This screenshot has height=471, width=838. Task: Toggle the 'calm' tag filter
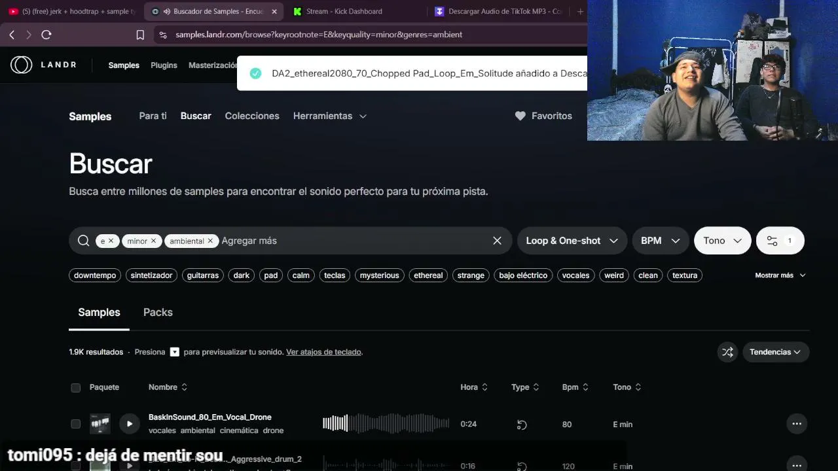pyautogui.click(x=301, y=275)
